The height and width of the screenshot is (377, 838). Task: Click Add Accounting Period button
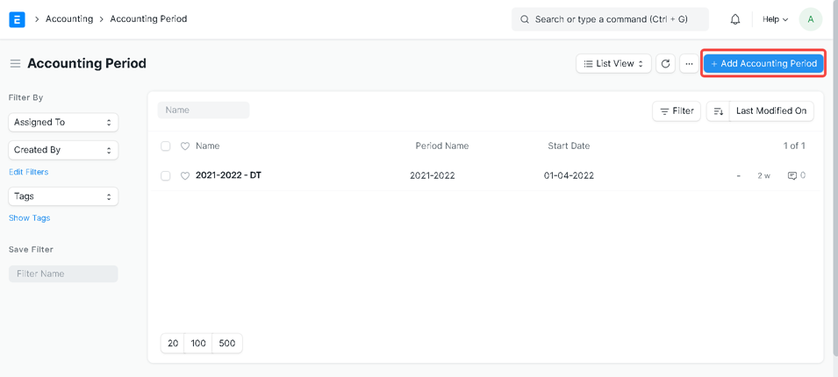(763, 64)
